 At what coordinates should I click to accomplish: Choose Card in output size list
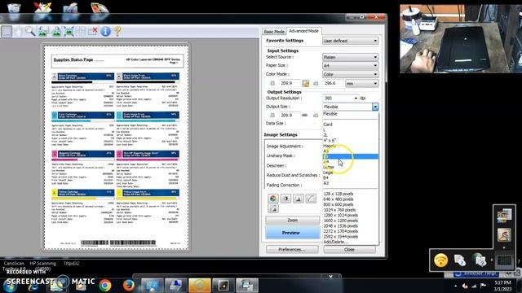tap(351, 125)
